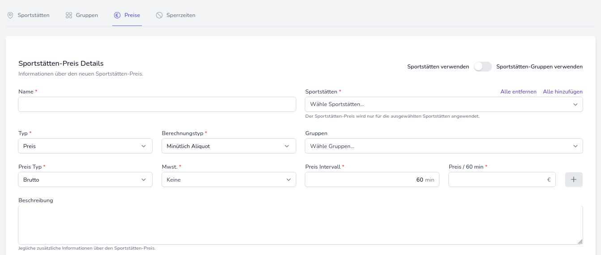Image resolution: width=601 pixels, height=255 pixels.
Task: Click the Sportstätten verwenden label
Action: click(438, 67)
